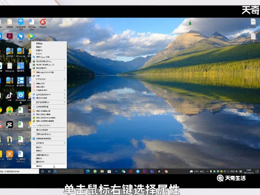Open WeChat from the taskbar
Viewport: 260px width, 195px height.
click(x=123, y=172)
